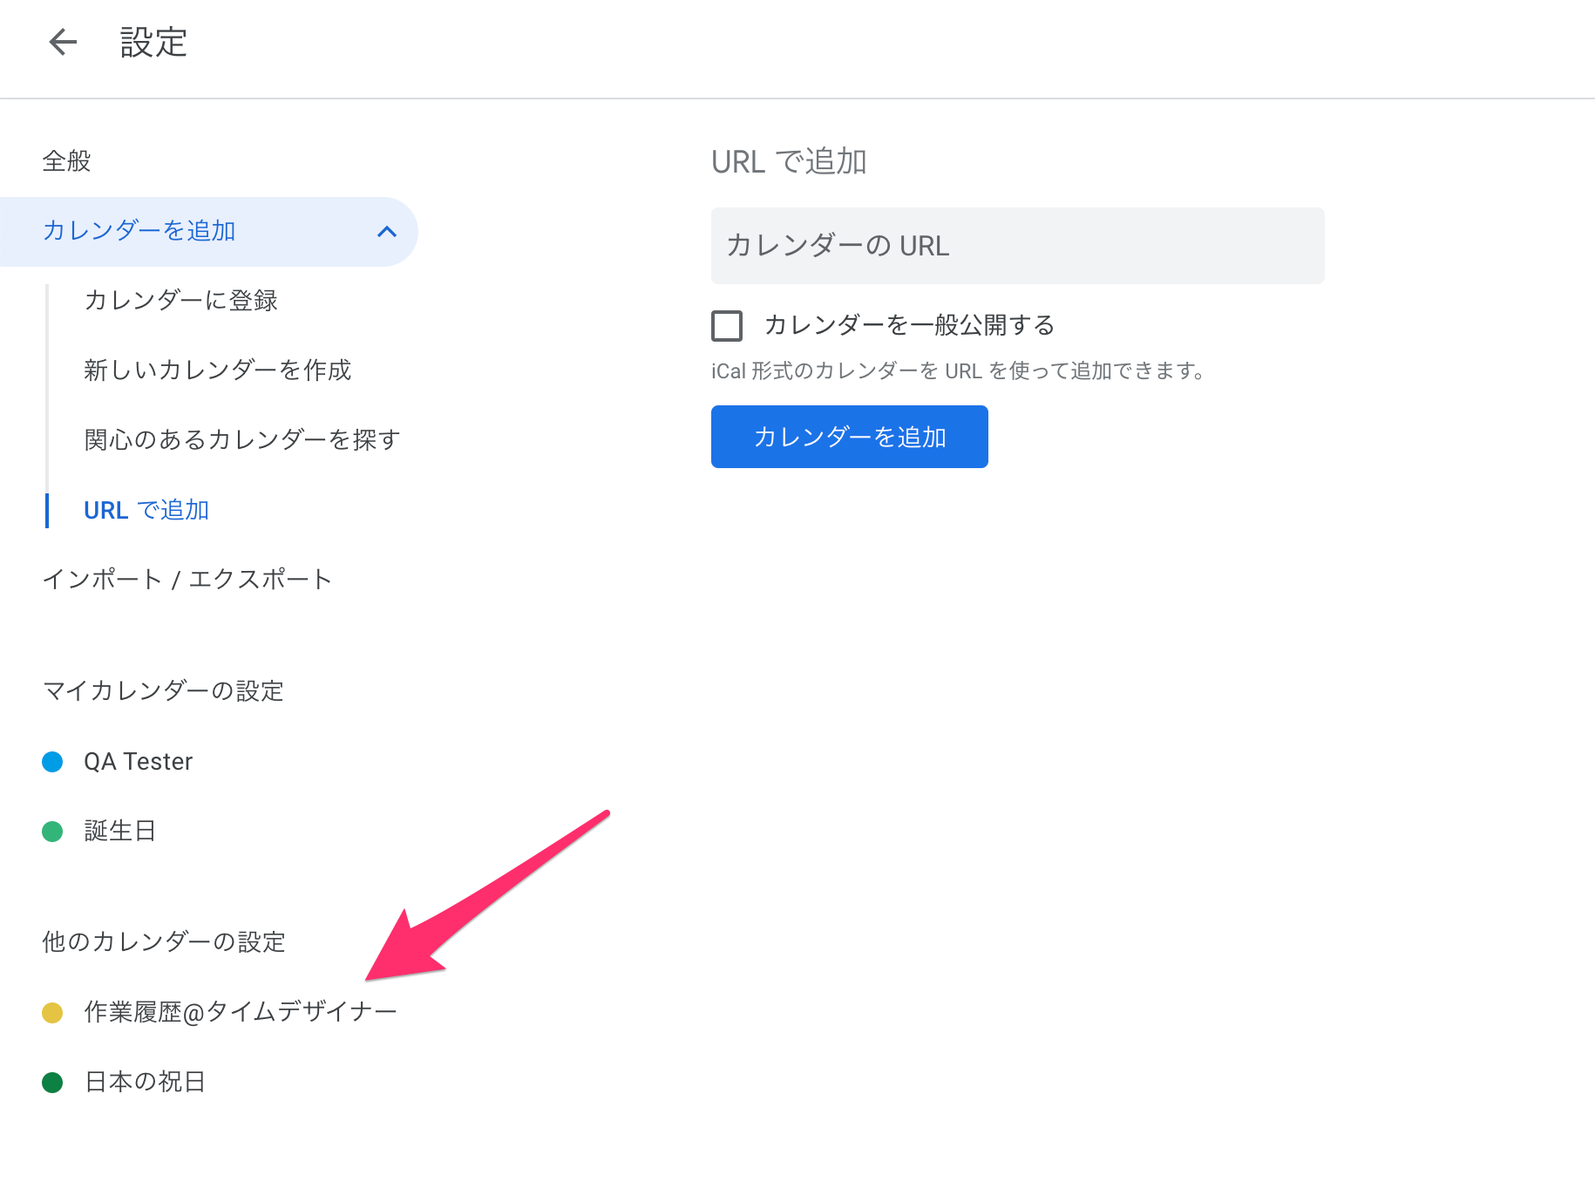Viewport: 1595px width, 1189px height.
Task: Open QA Tester calendar settings
Action: (x=137, y=761)
